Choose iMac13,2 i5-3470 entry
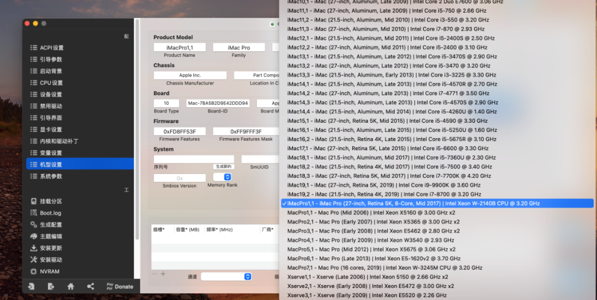Image resolution: width=597 pixels, height=300 pixels. (x=437, y=66)
